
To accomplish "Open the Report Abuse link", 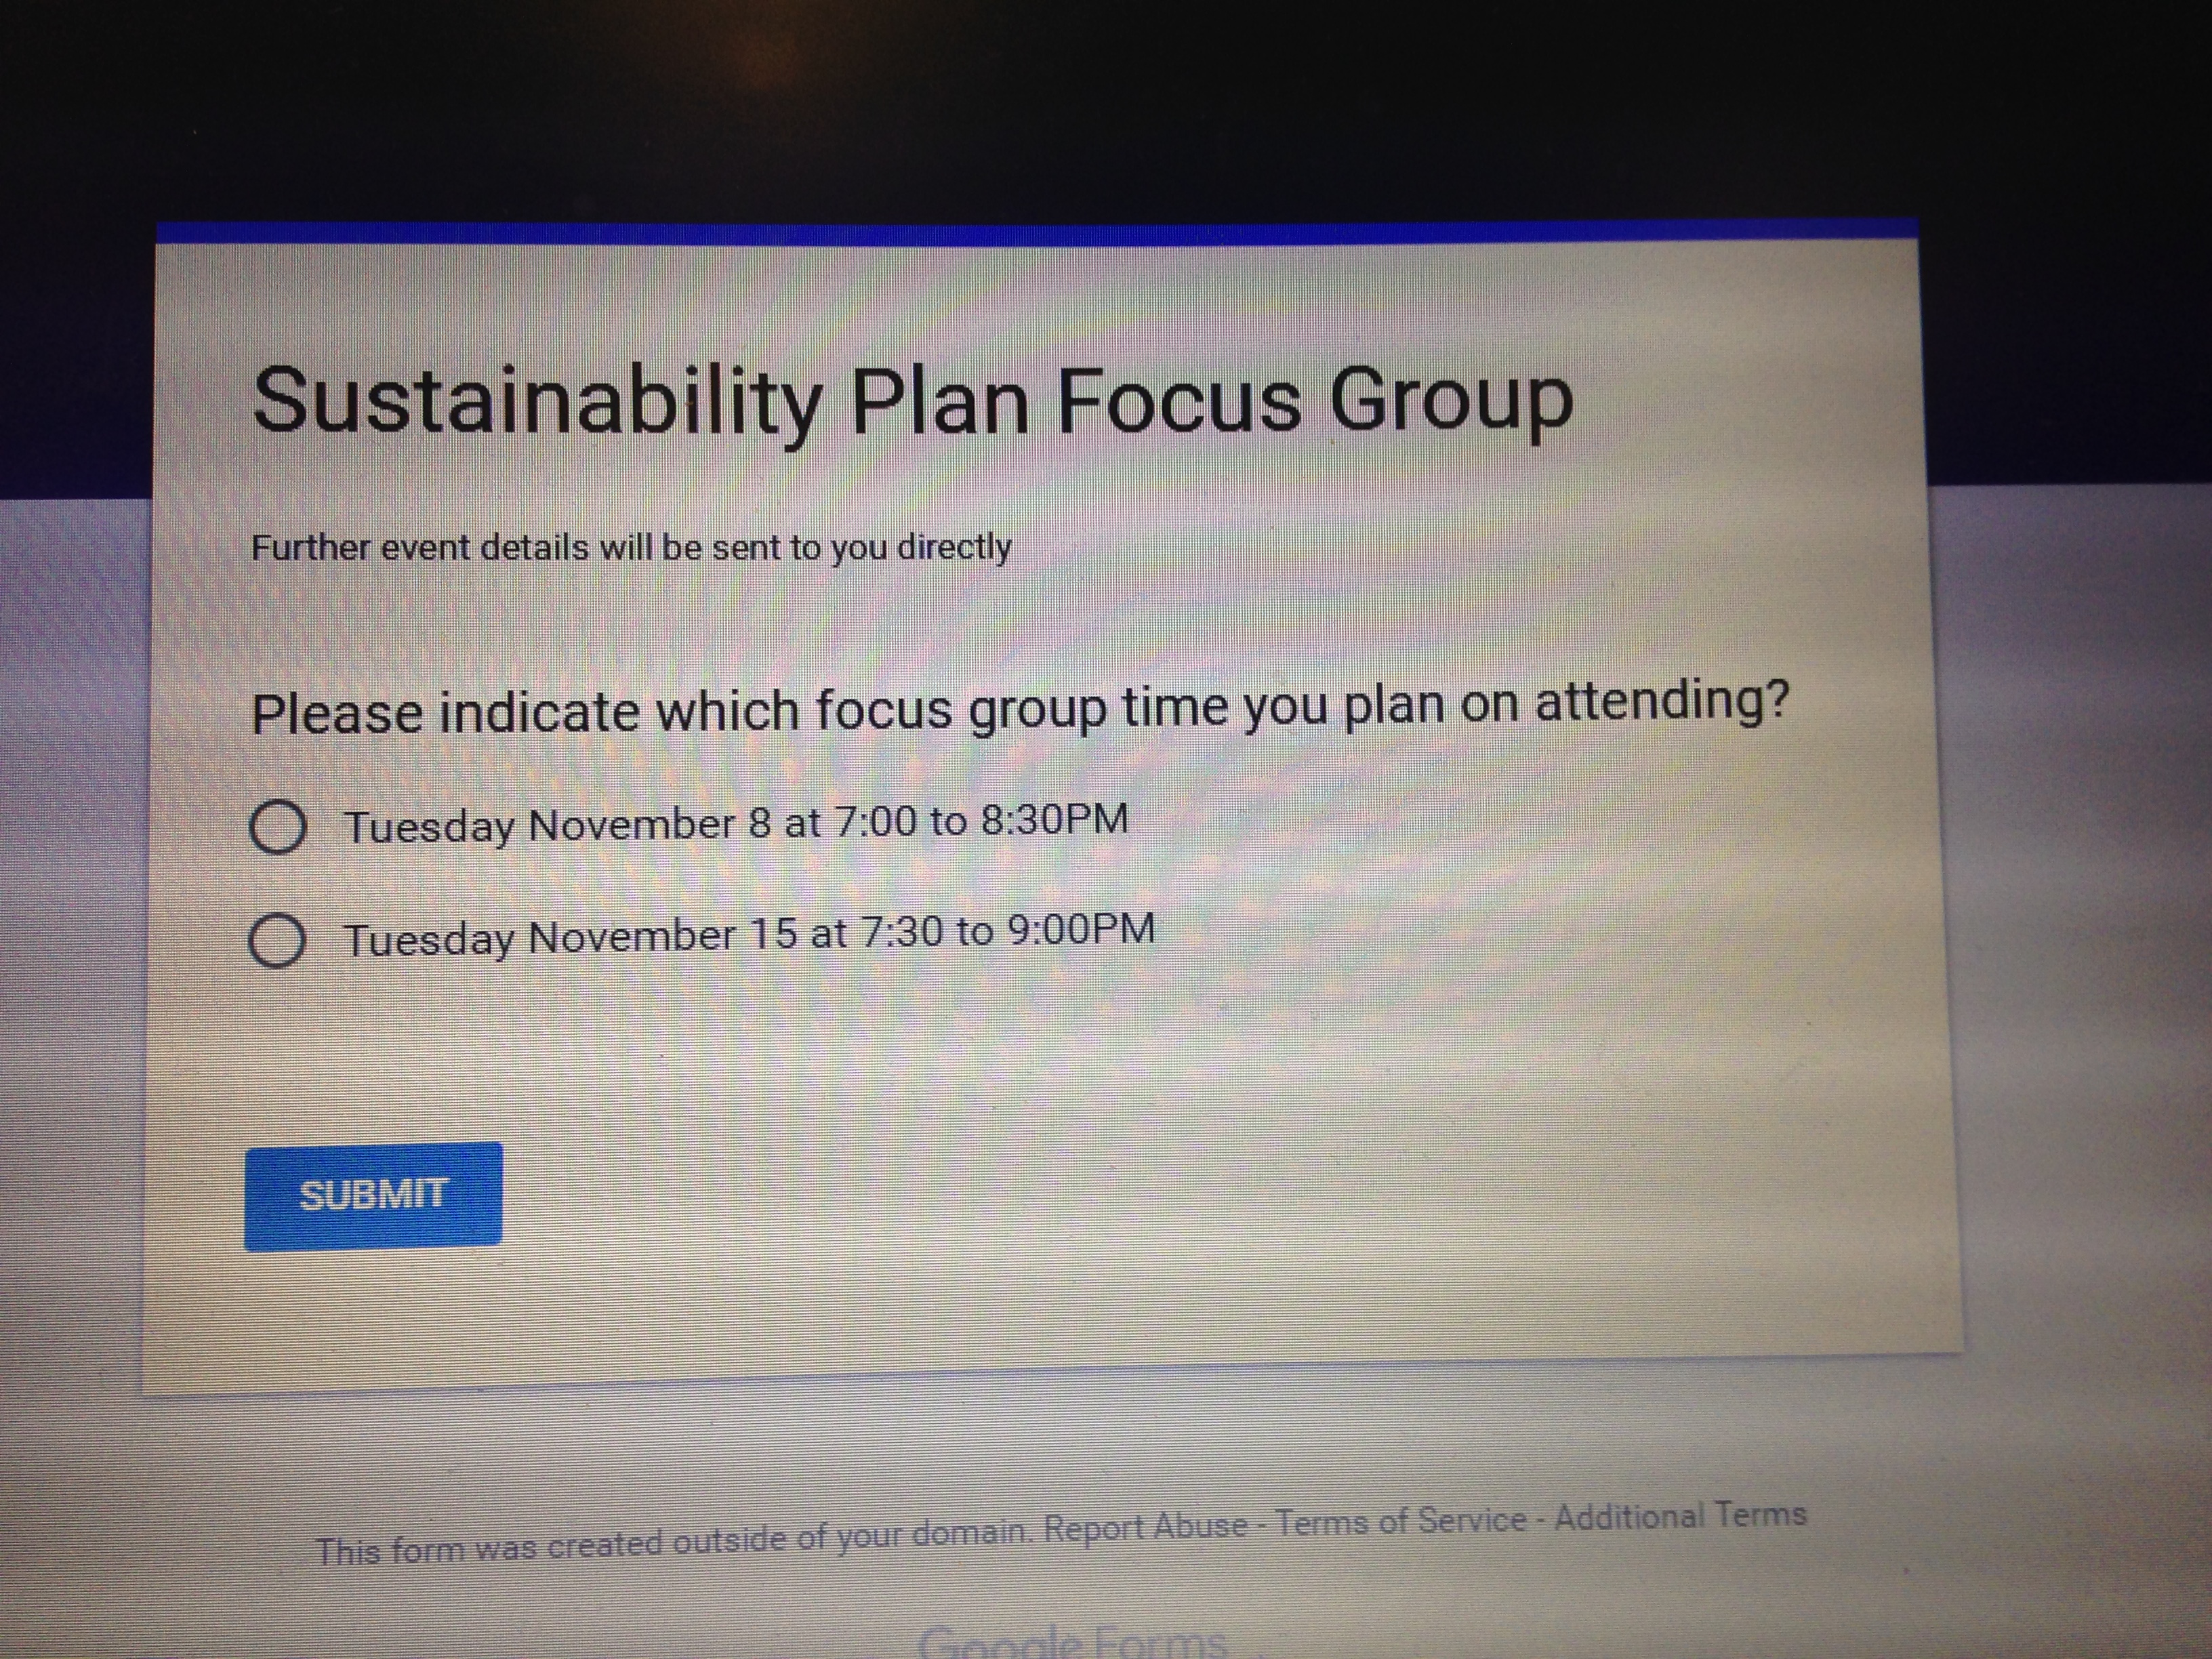I will coord(1146,1527).
